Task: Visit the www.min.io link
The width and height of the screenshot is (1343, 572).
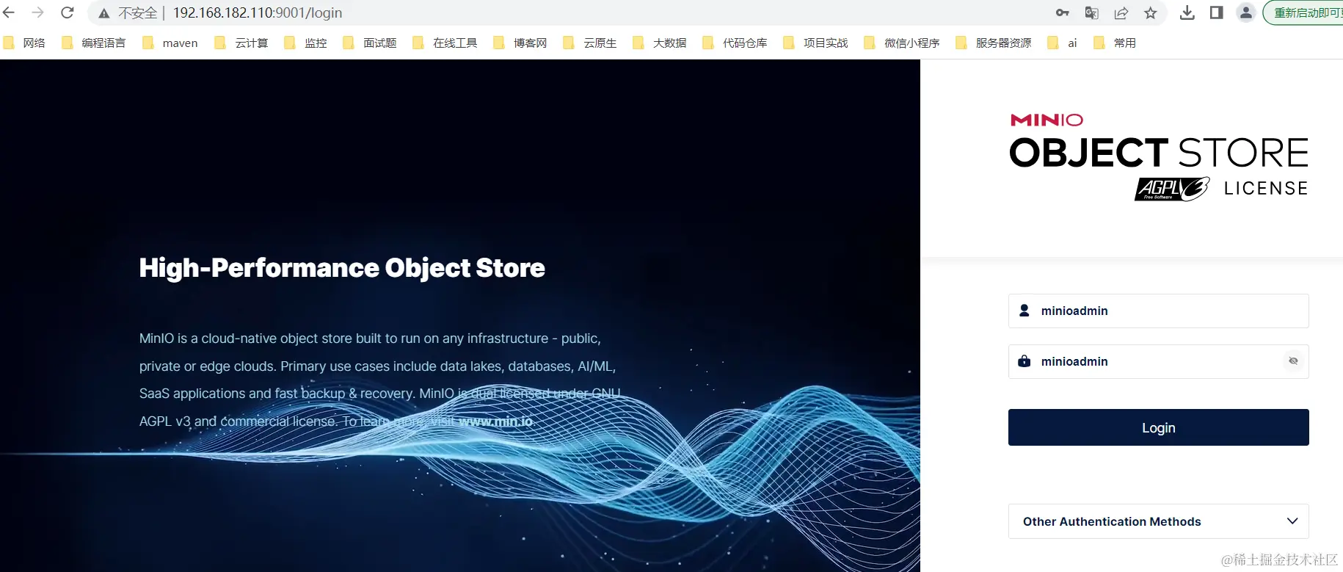Action: 495,421
